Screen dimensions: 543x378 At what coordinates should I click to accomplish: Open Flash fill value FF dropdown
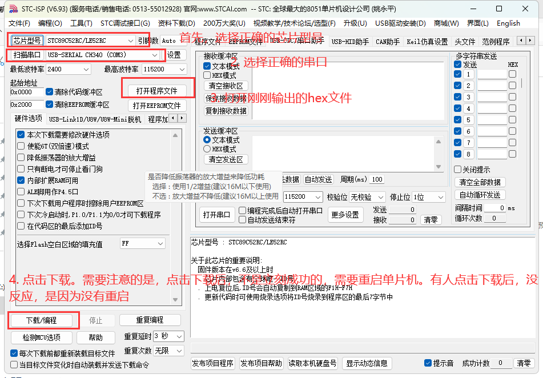[x=142, y=244]
